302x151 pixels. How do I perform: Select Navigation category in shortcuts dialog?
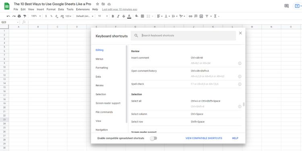[x=102, y=130]
